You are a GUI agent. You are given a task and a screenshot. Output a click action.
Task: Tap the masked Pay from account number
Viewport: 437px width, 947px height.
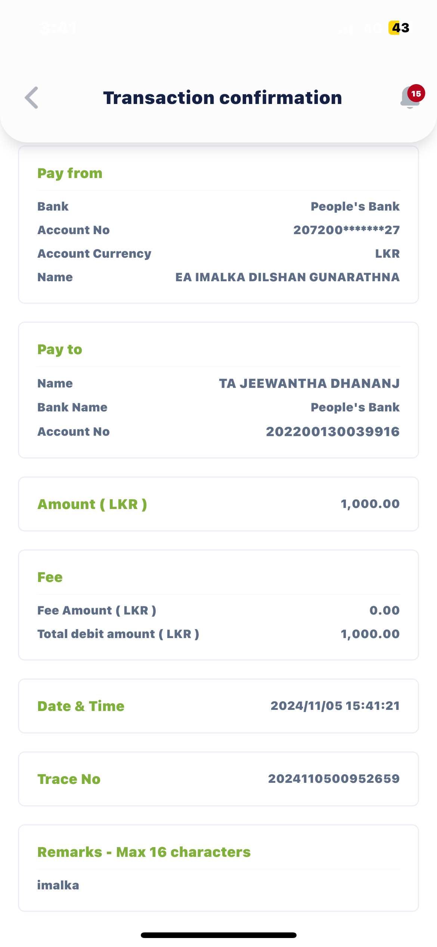(346, 230)
